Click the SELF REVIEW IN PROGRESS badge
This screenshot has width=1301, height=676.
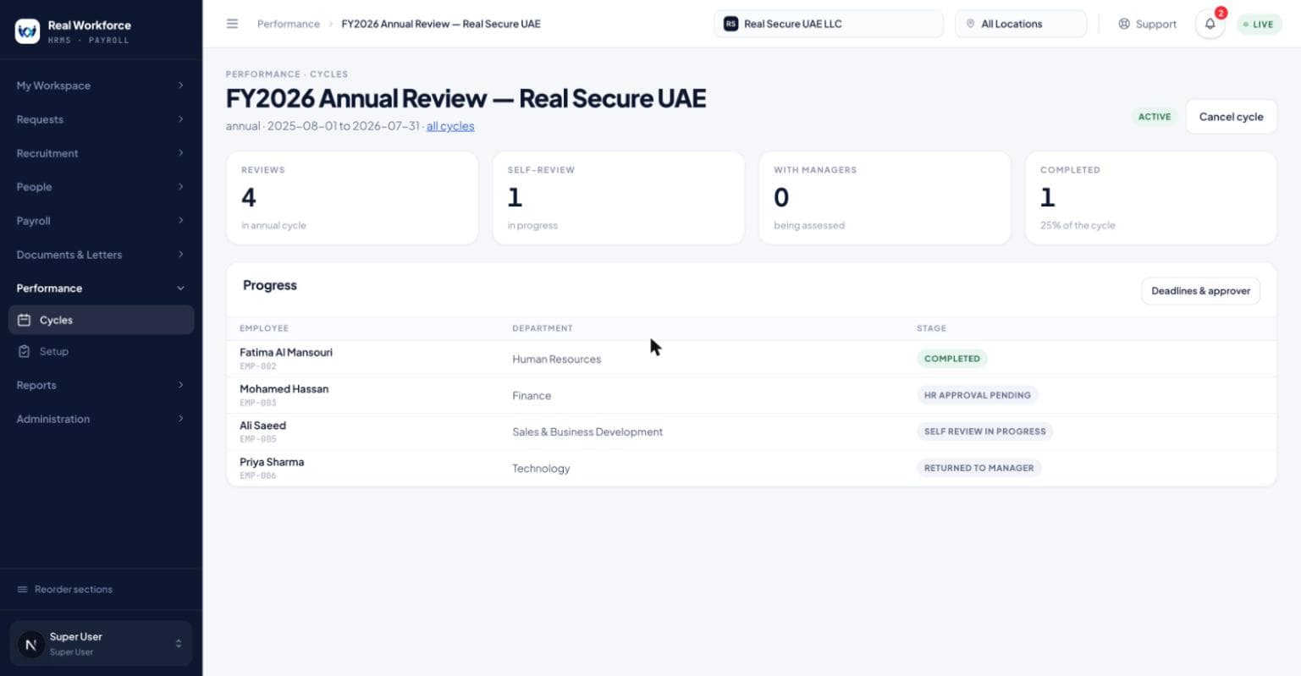click(984, 431)
